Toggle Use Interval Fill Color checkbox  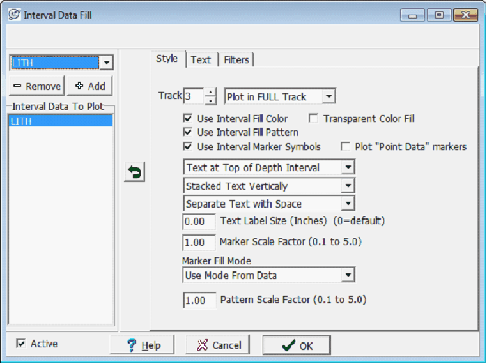(x=188, y=119)
